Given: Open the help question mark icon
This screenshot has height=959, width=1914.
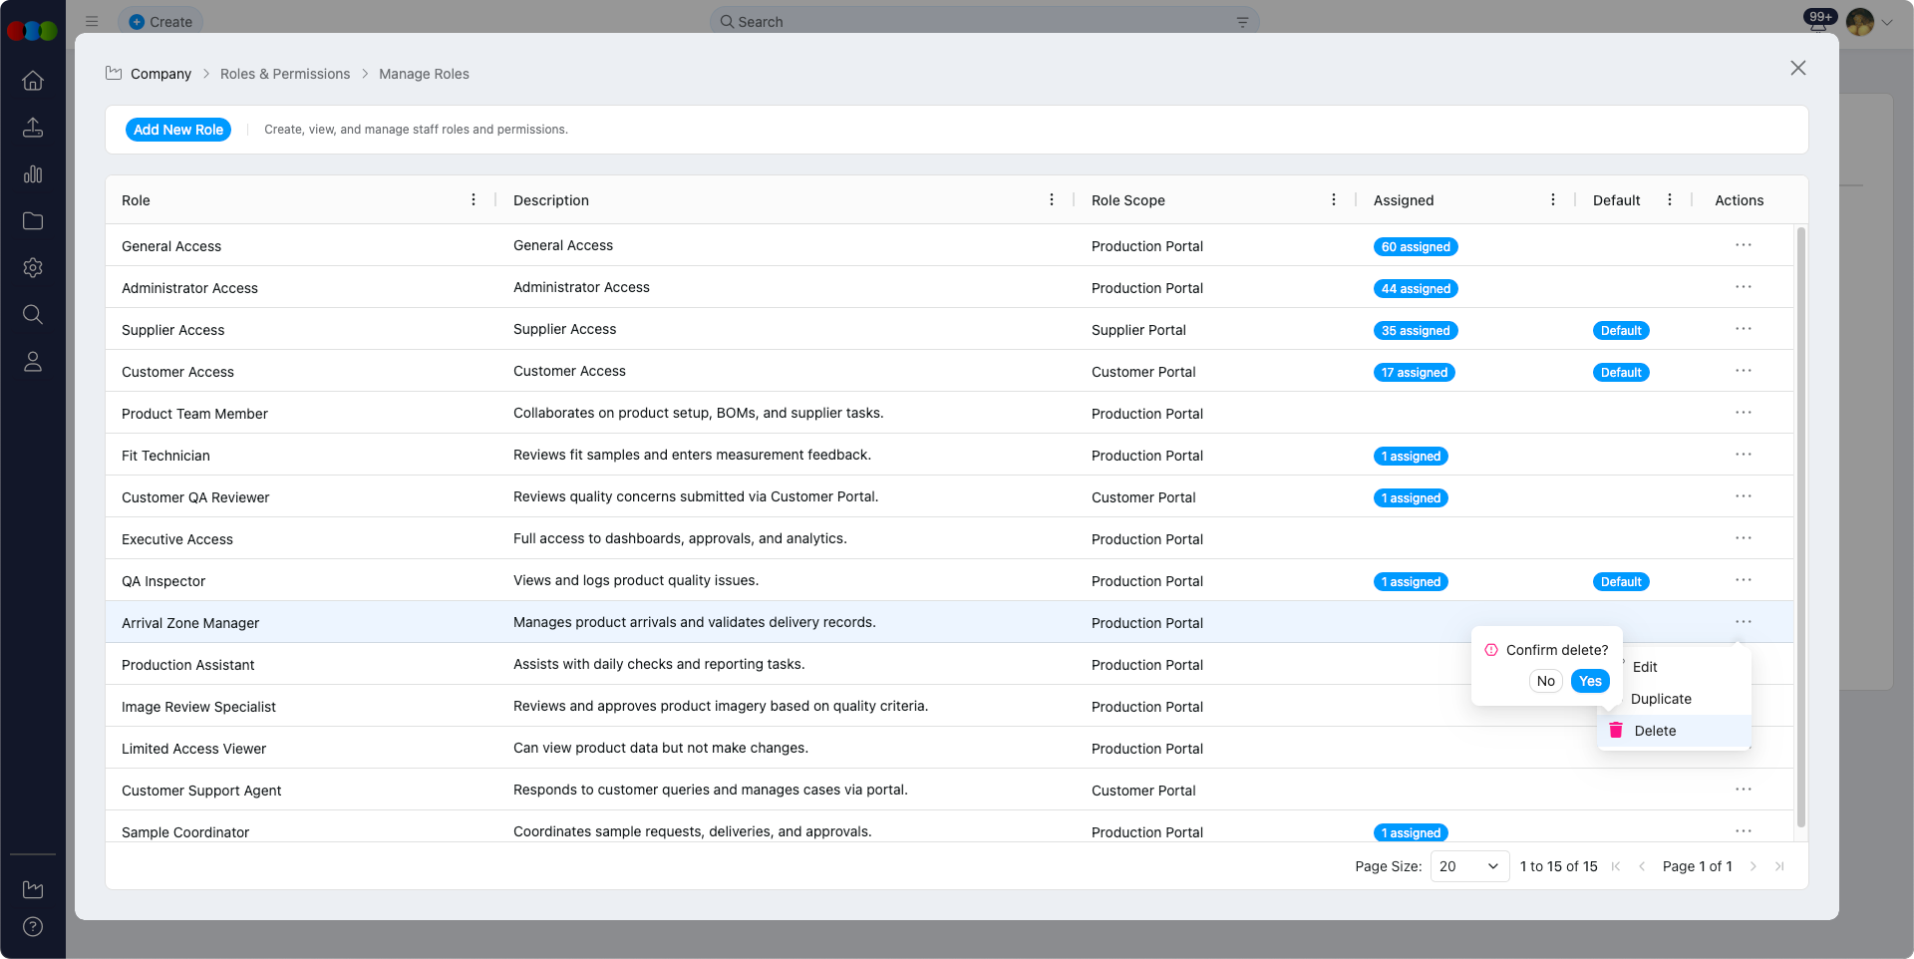Looking at the screenshot, I should coord(33,927).
